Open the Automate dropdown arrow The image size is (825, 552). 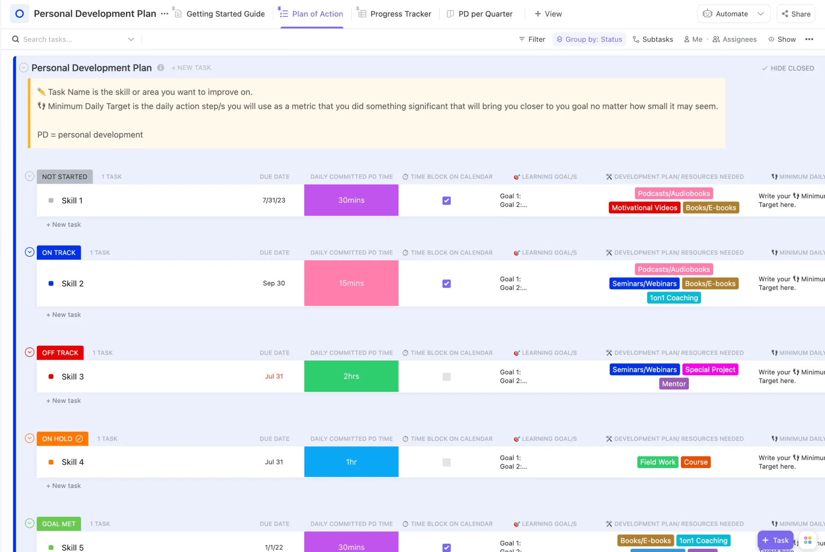coord(761,14)
